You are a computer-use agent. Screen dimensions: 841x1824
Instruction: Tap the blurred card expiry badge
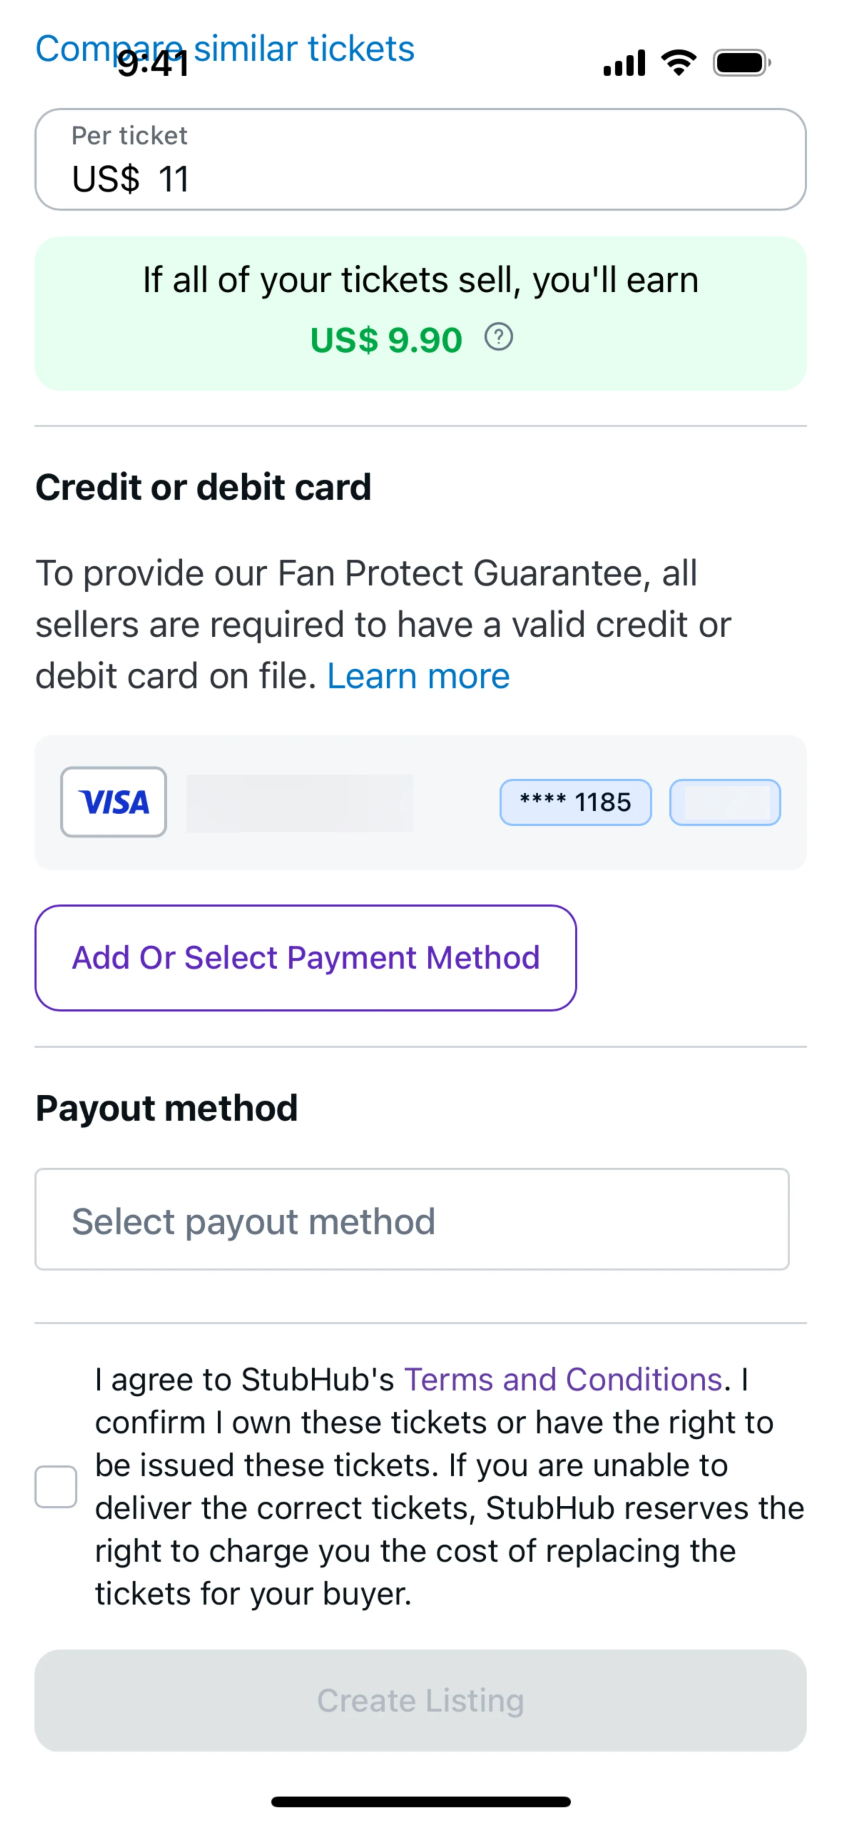pos(725,802)
